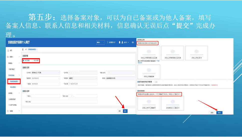Click the notification bell icon in header

pos(119,42)
